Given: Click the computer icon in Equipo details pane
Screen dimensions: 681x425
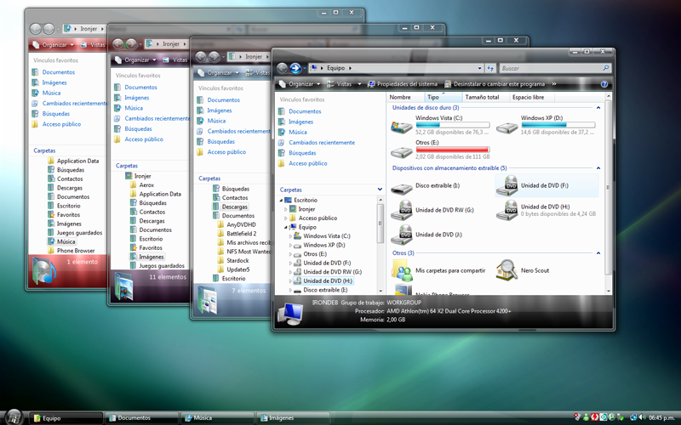Looking at the screenshot, I should [290, 314].
